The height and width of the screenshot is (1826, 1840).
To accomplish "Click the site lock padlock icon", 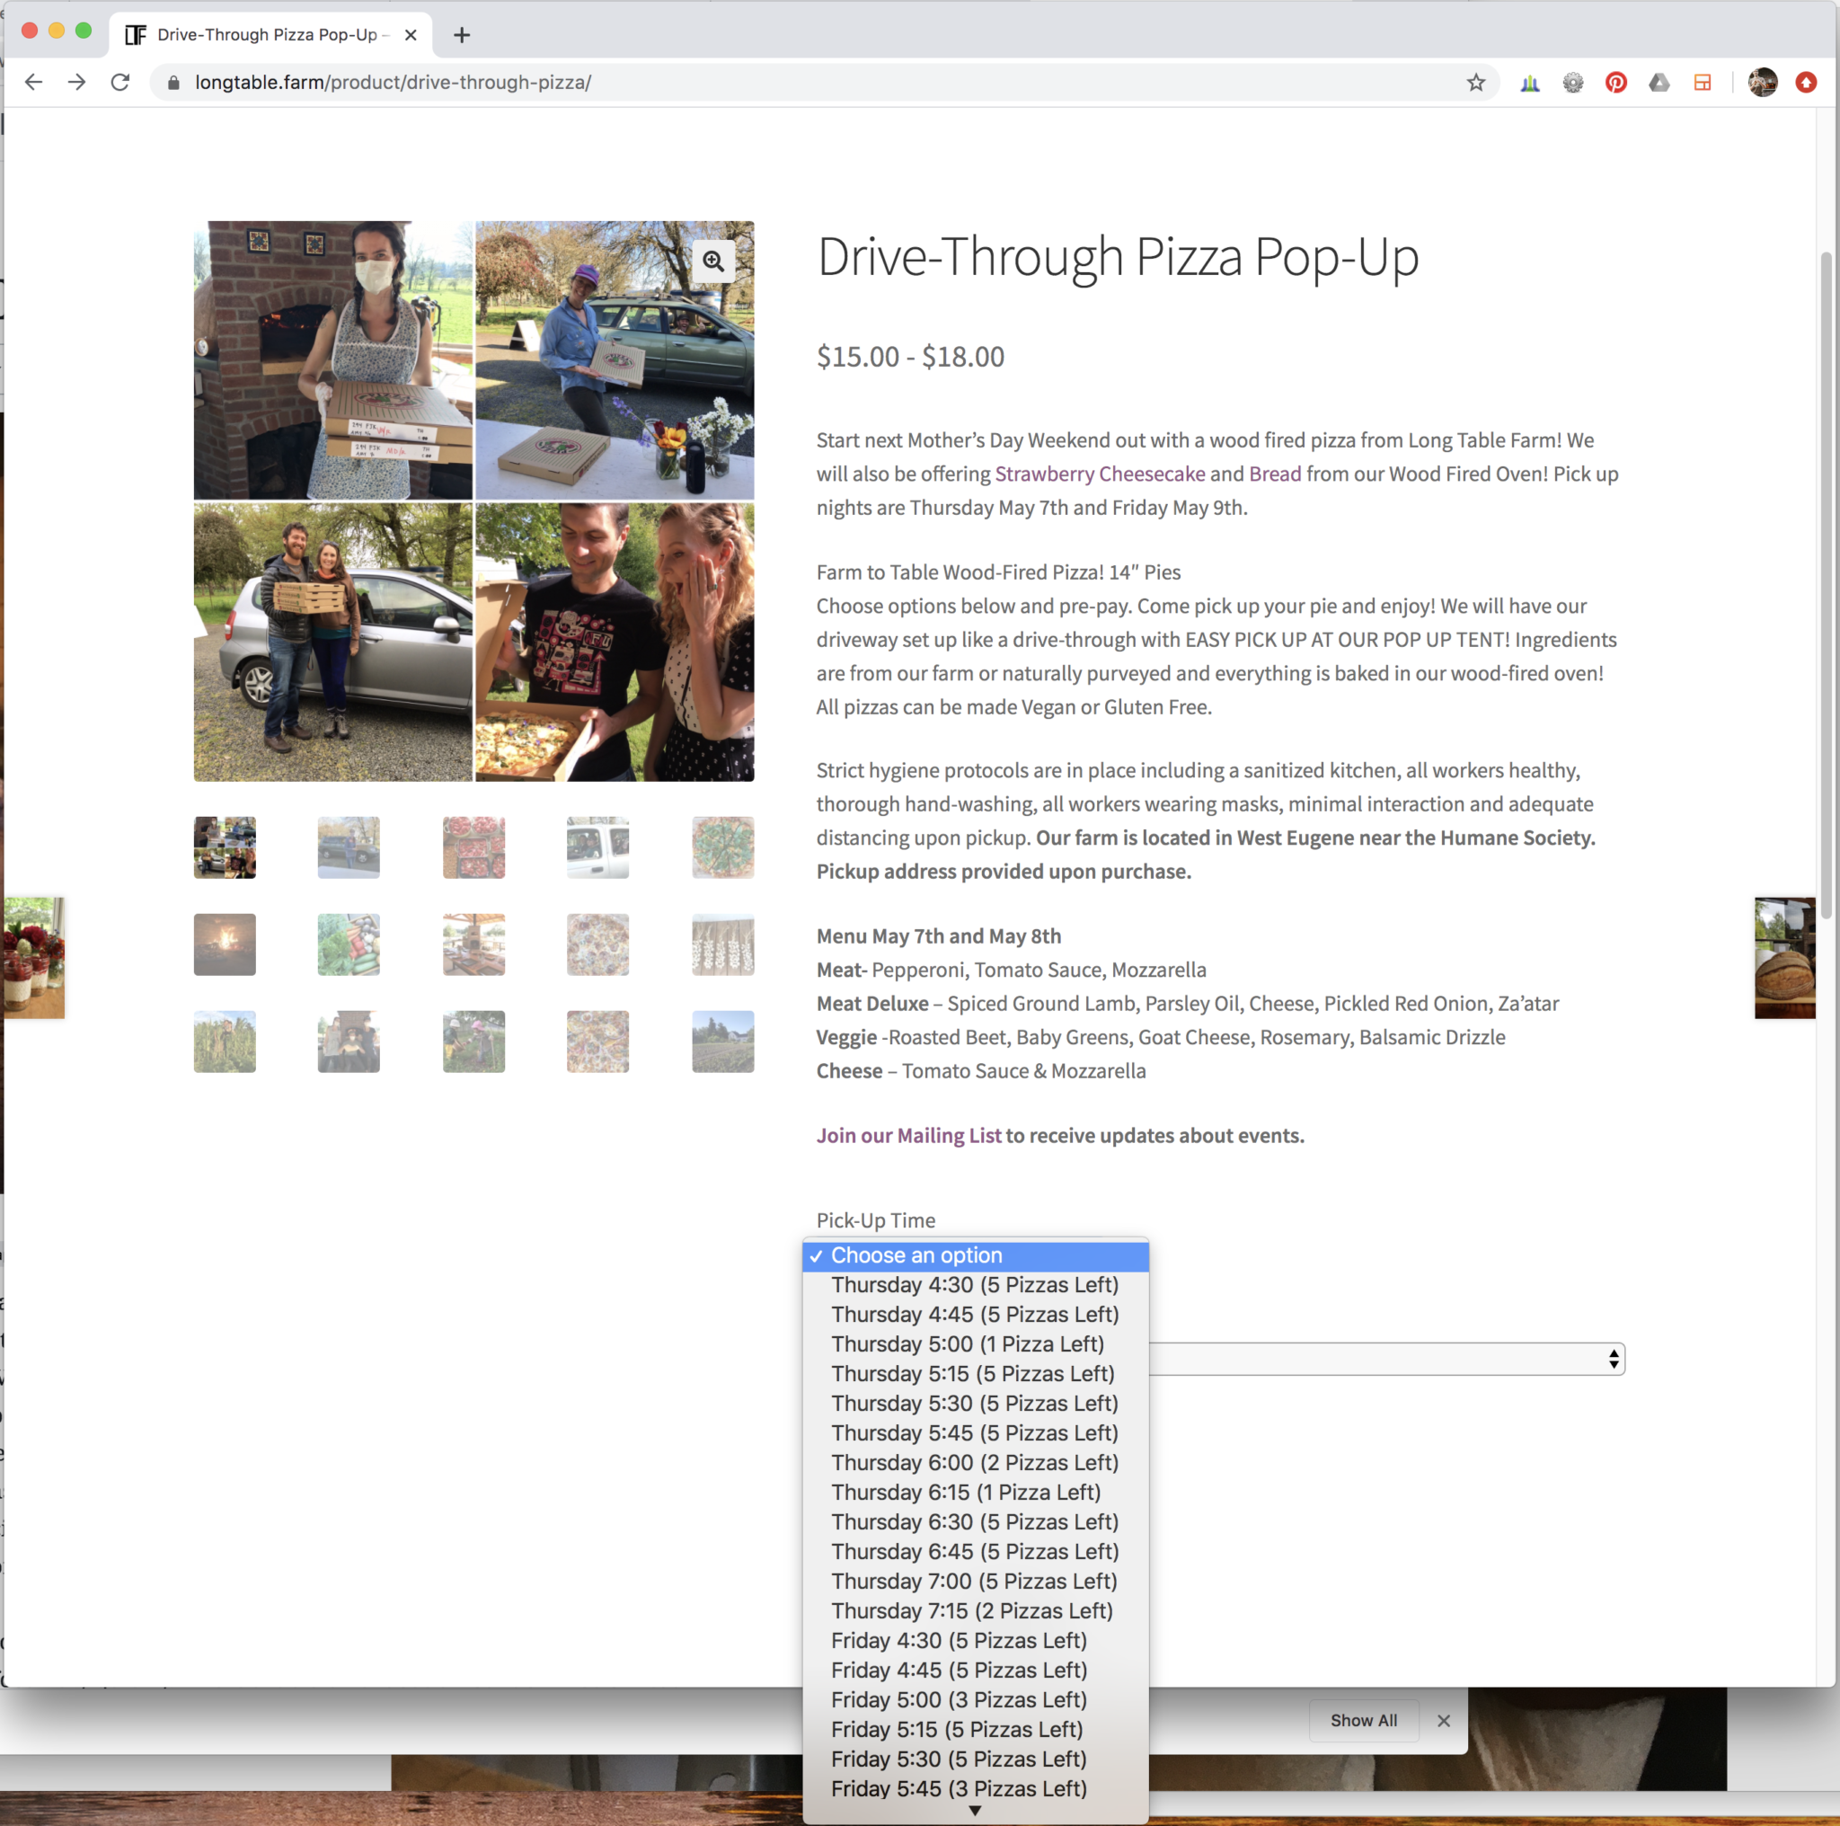I will [x=173, y=83].
